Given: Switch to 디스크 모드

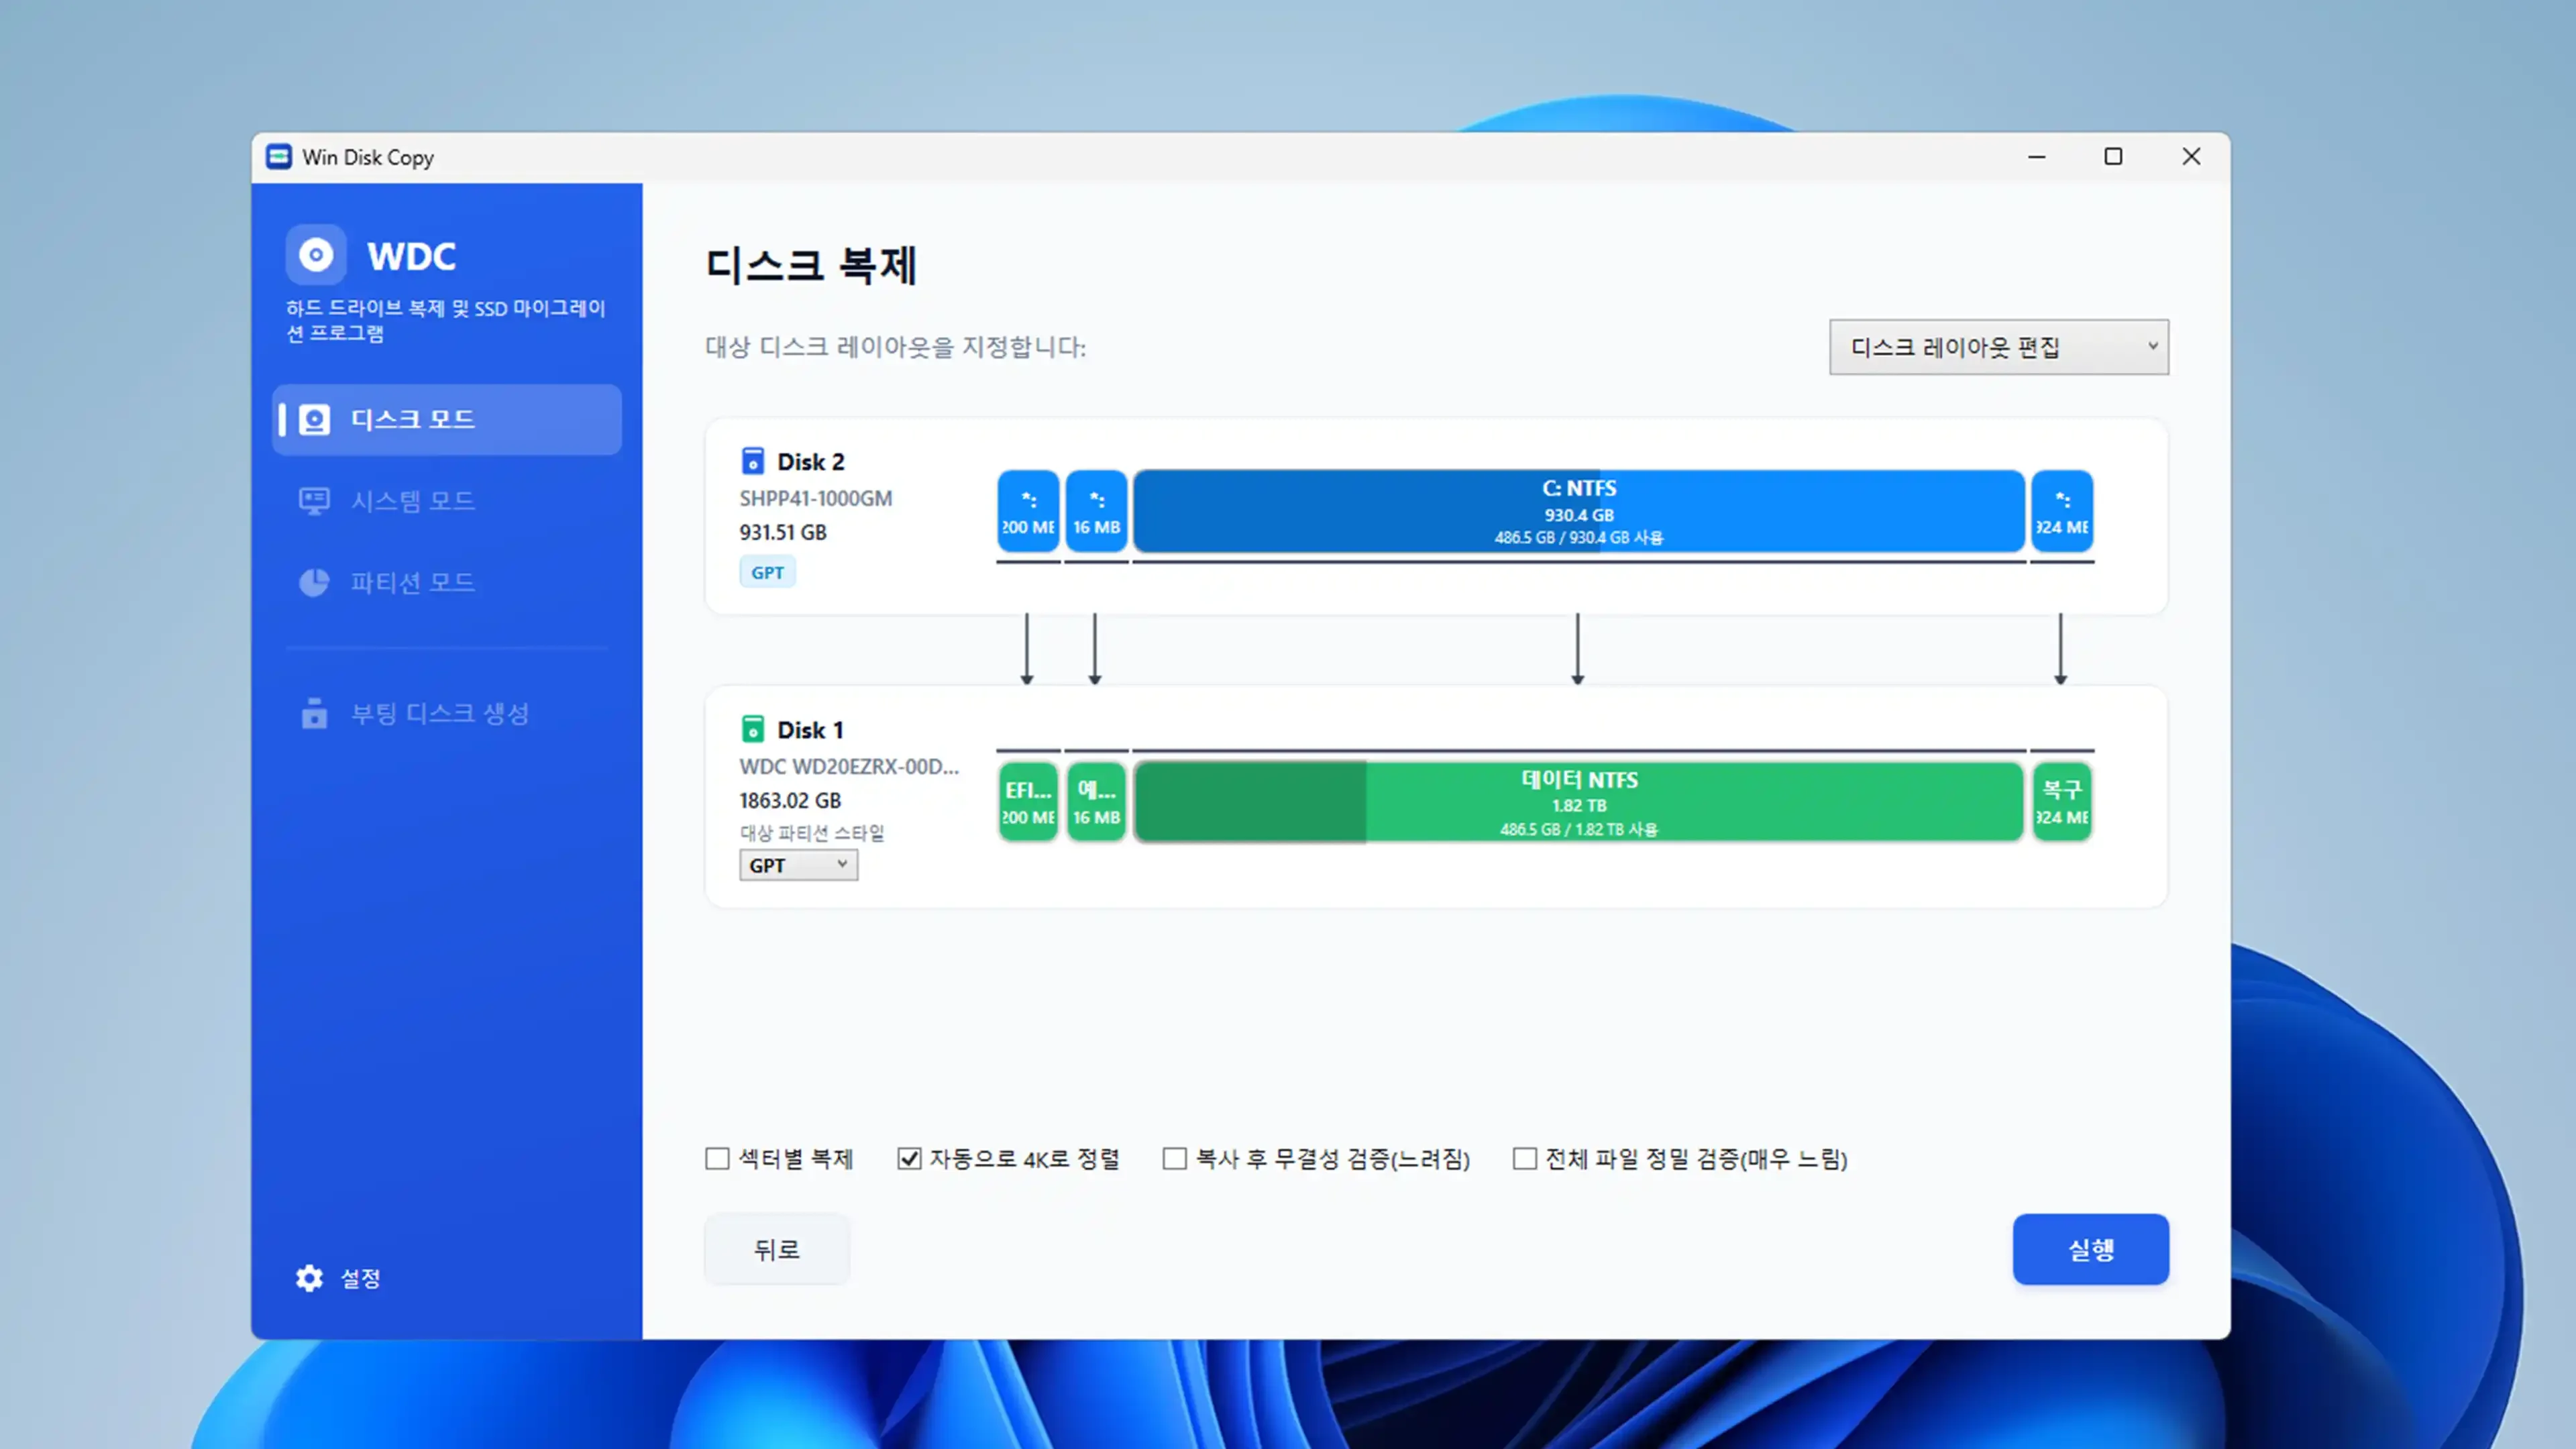Looking at the screenshot, I should click(x=447, y=419).
